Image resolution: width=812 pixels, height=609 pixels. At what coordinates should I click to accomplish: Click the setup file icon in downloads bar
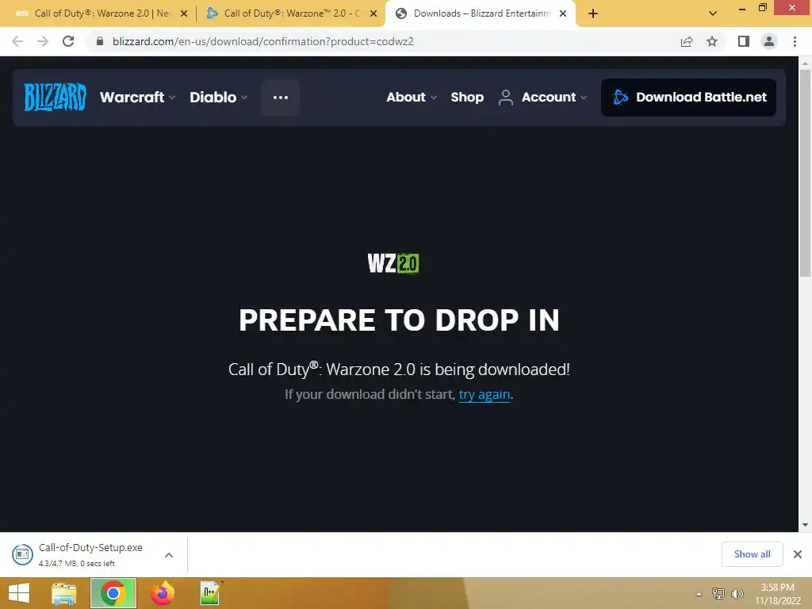click(x=22, y=554)
